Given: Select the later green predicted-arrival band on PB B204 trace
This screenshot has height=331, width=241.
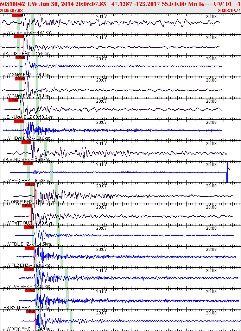Looking at the screenshot, I should coord(68,299).
